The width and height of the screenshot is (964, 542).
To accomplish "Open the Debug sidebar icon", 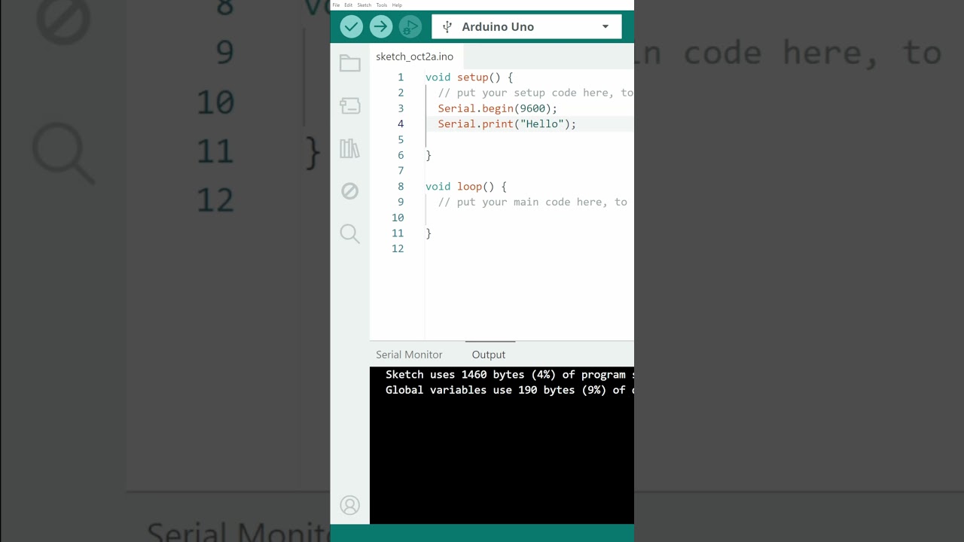I will 350,191.
